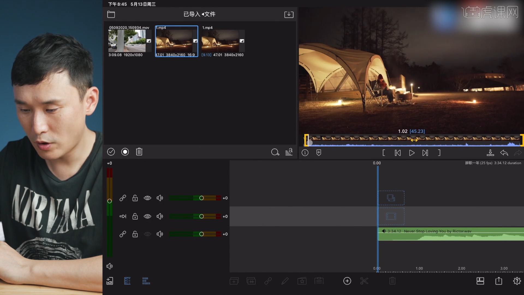Play the preview clip
The image size is (524, 295).
tap(412, 153)
